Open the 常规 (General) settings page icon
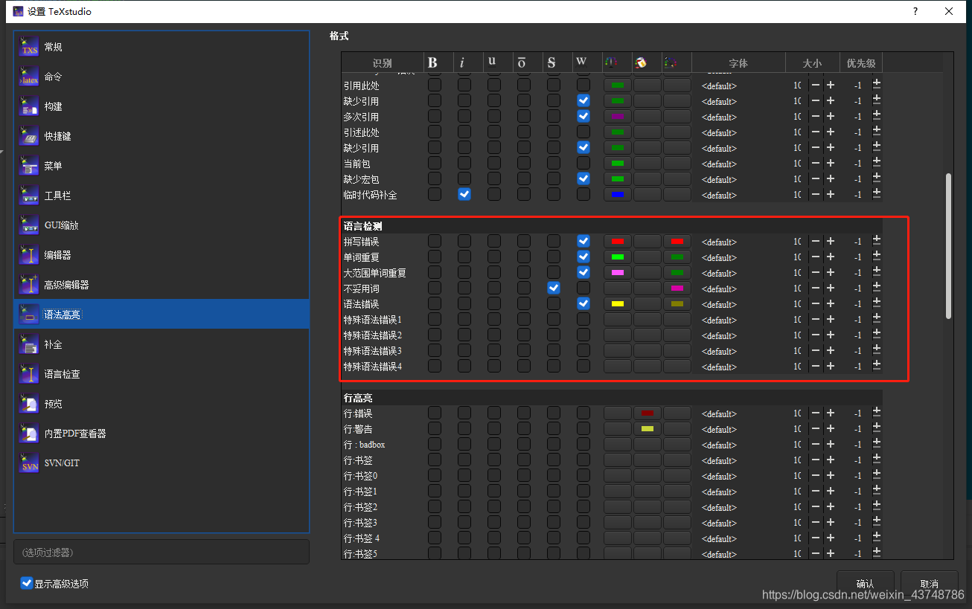The width and height of the screenshot is (972, 609). tap(28, 46)
